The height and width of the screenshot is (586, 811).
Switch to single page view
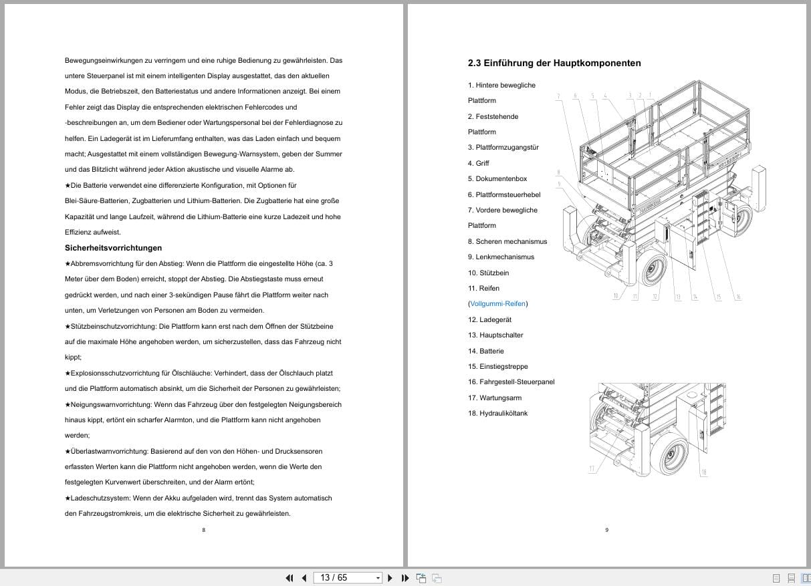(776, 578)
